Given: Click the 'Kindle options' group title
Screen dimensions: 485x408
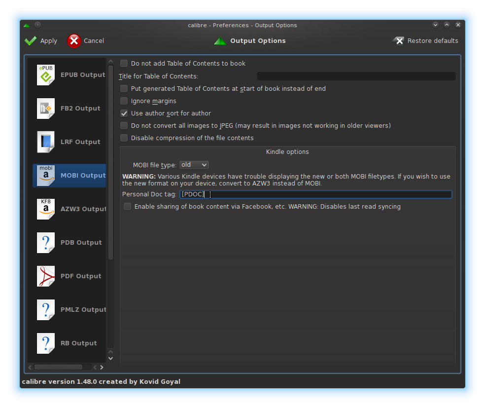Looking at the screenshot, I should click(x=287, y=152).
